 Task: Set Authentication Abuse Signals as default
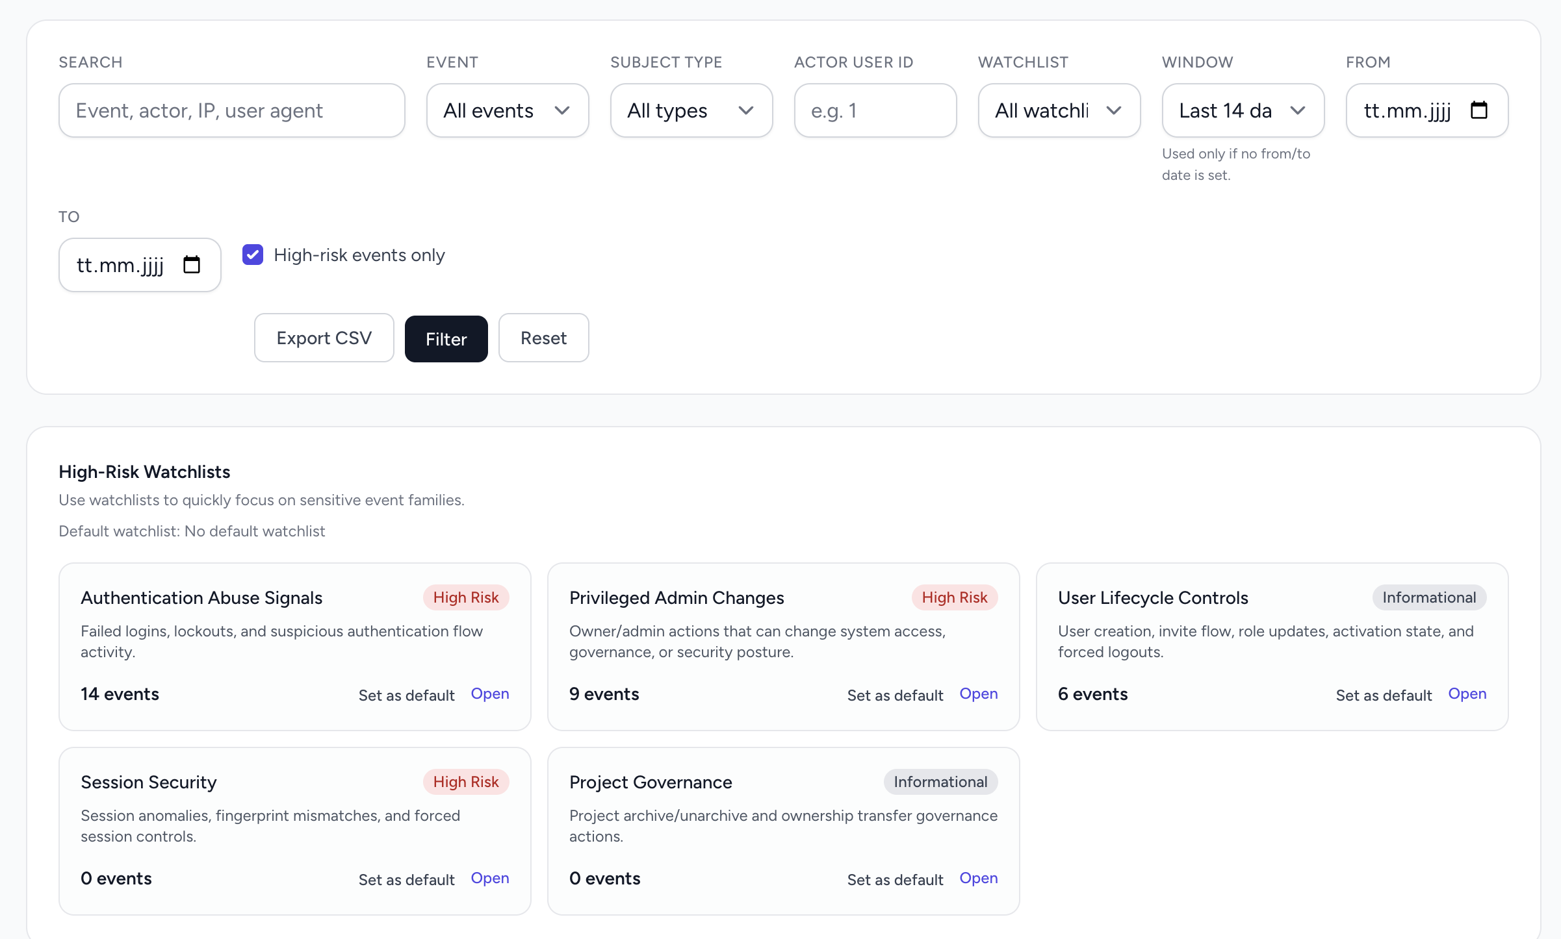[407, 695]
